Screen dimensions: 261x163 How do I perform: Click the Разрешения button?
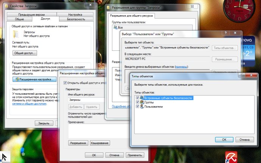(x=78, y=143)
